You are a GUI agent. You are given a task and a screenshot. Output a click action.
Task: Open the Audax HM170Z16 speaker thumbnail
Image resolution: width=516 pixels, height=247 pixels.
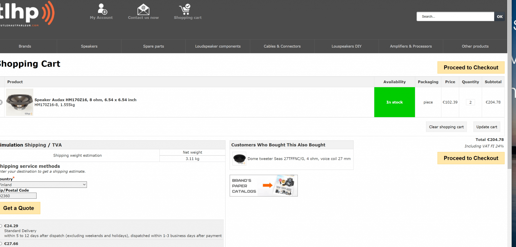[20, 102]
